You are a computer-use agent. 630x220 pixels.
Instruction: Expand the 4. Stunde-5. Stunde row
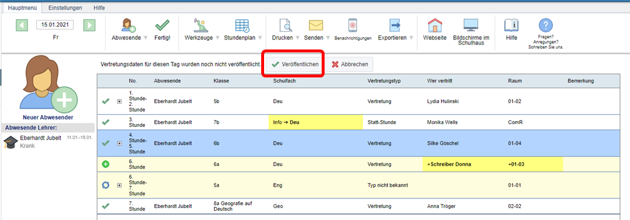119,143
